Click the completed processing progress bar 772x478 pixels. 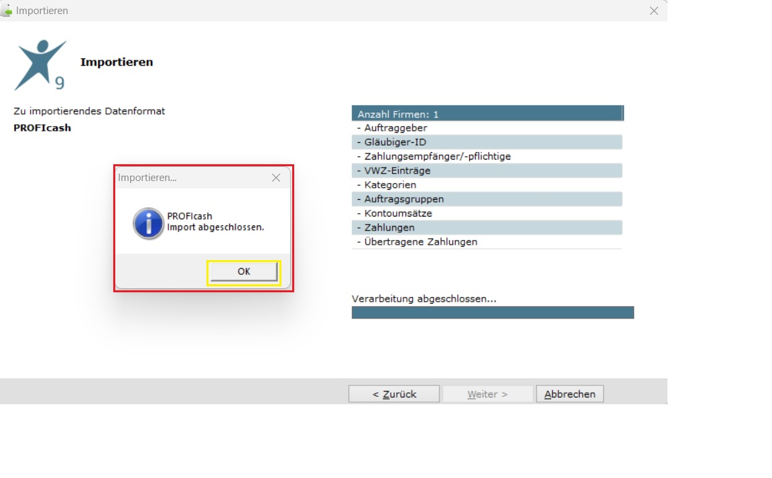click(x=493, y=312)
